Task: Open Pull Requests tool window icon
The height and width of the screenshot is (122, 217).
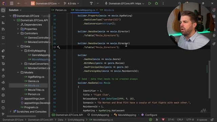Action: click(3, 29)
